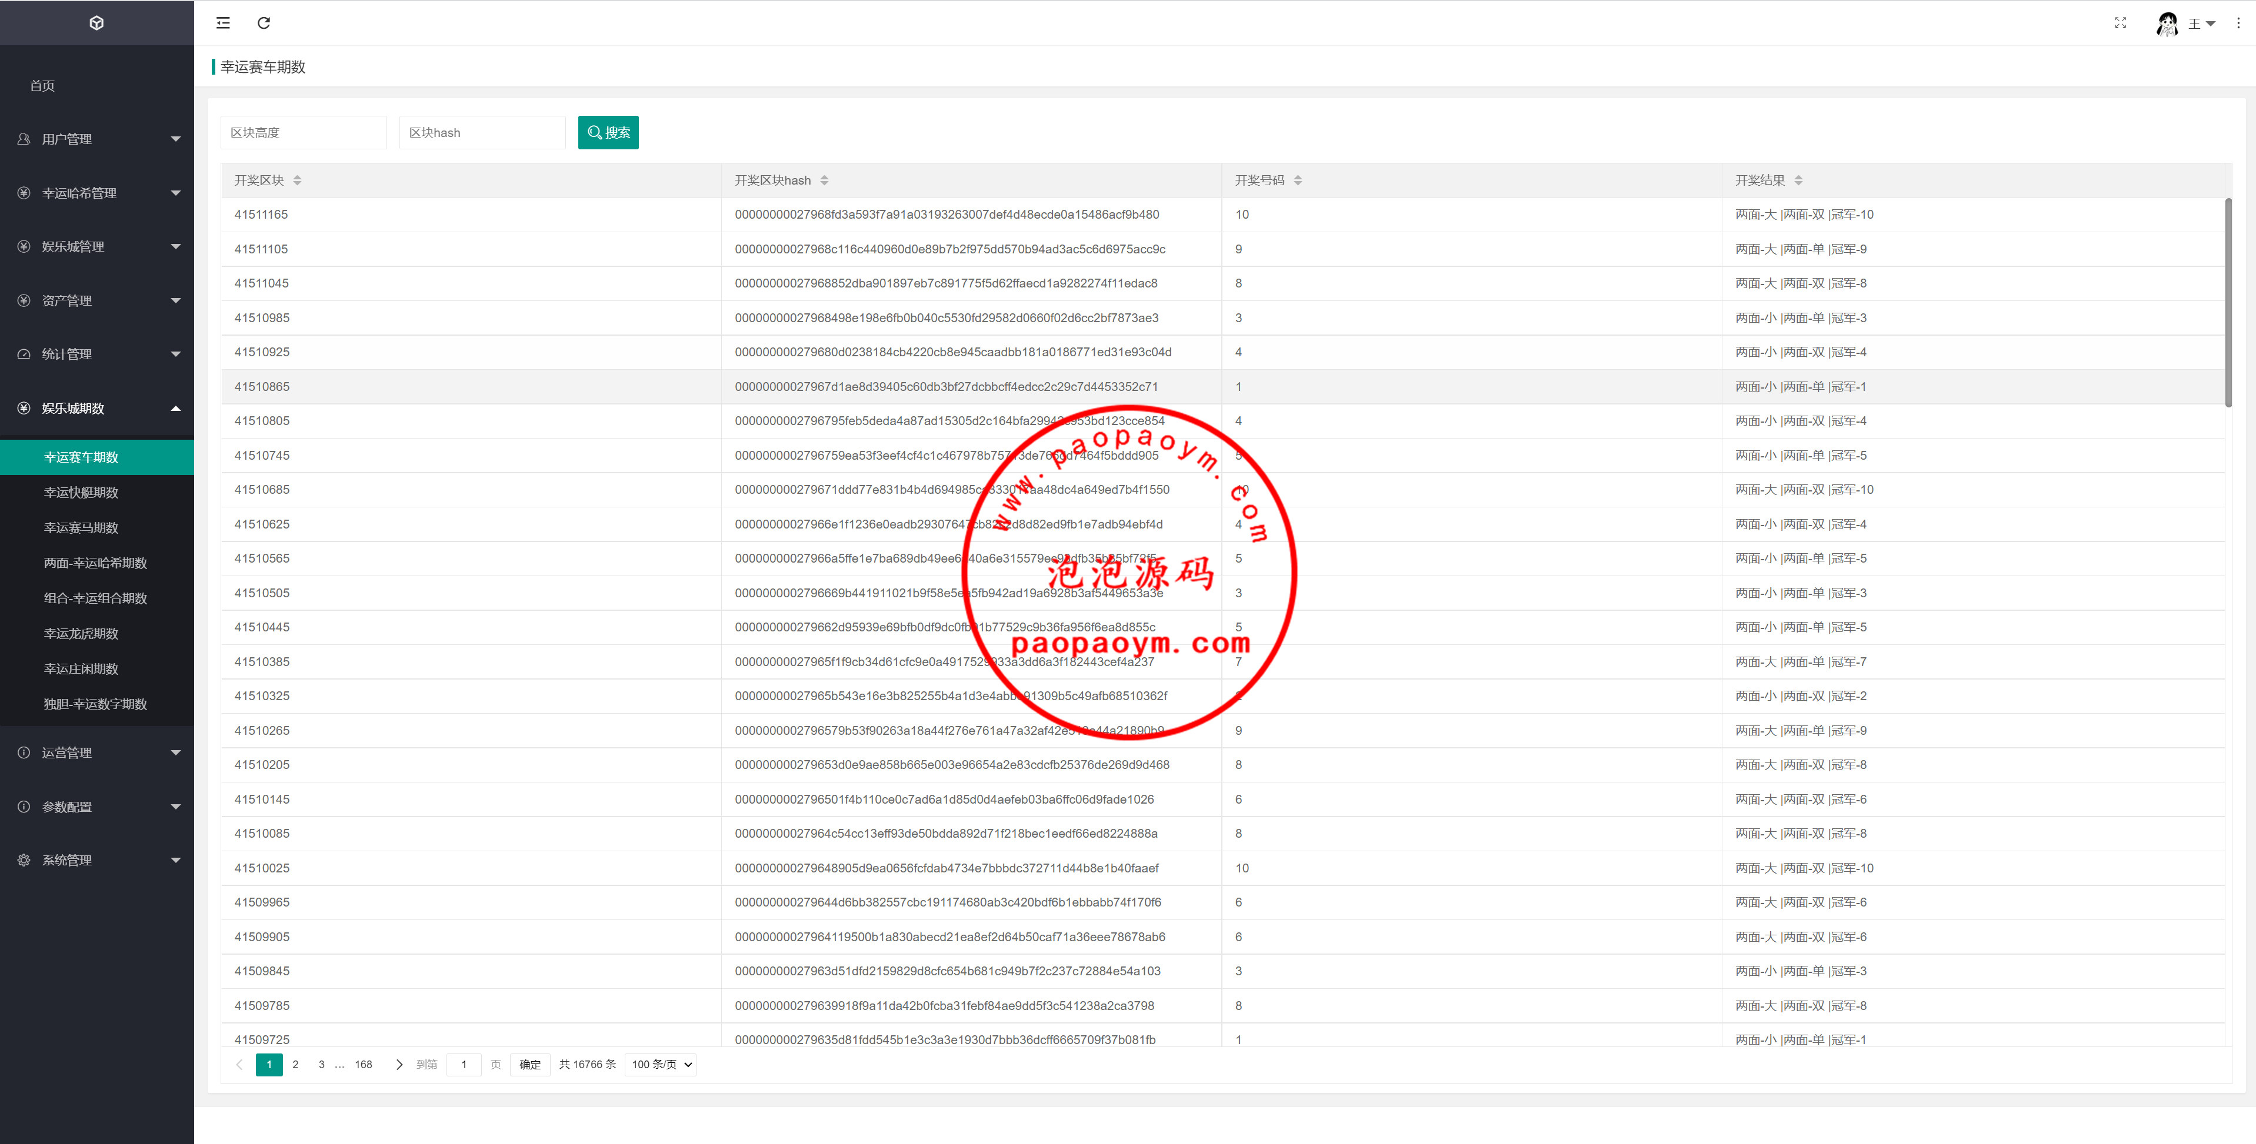Sort by 开奖区块hash column arrows

tap(824, 180)
